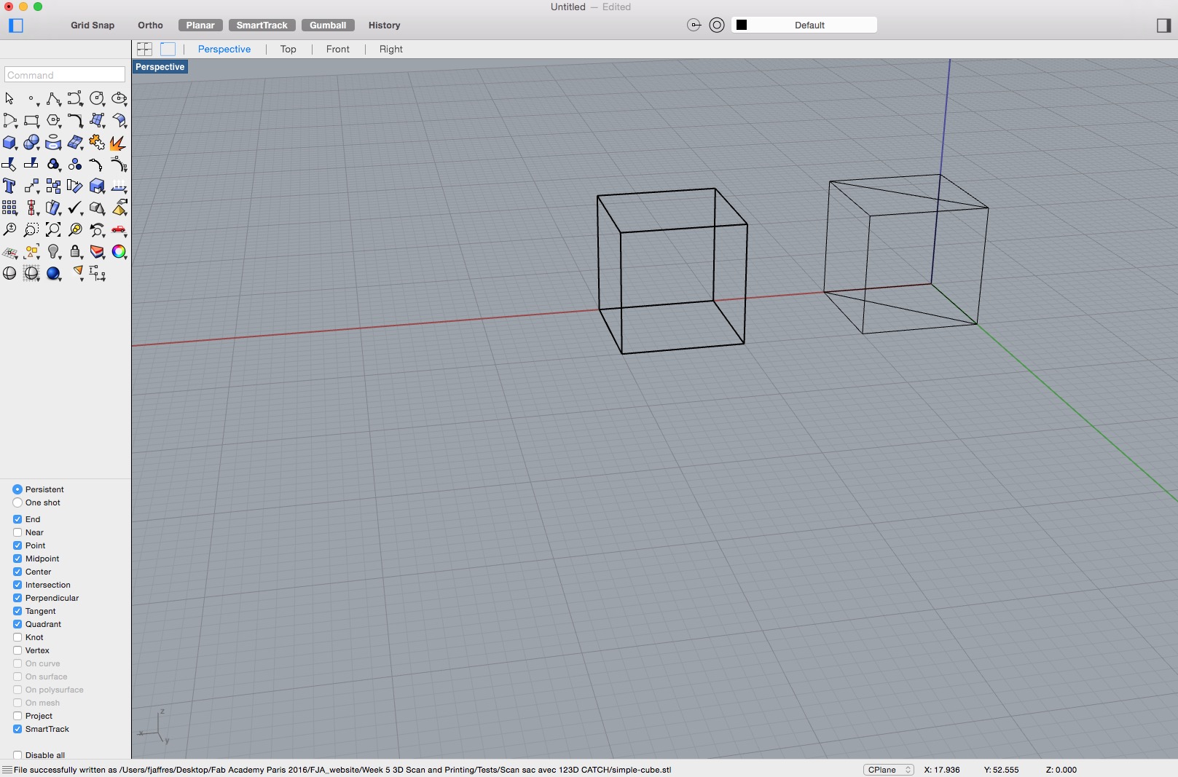Viewport: 1178px width, 777px height.
Task: Open the Perspective viewport title menu
Action: coord(160,67)
